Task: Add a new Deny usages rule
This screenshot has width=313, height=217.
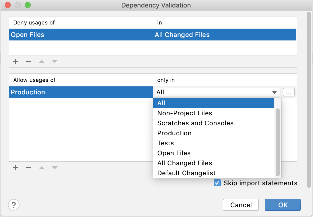Action: pos(16,61)
